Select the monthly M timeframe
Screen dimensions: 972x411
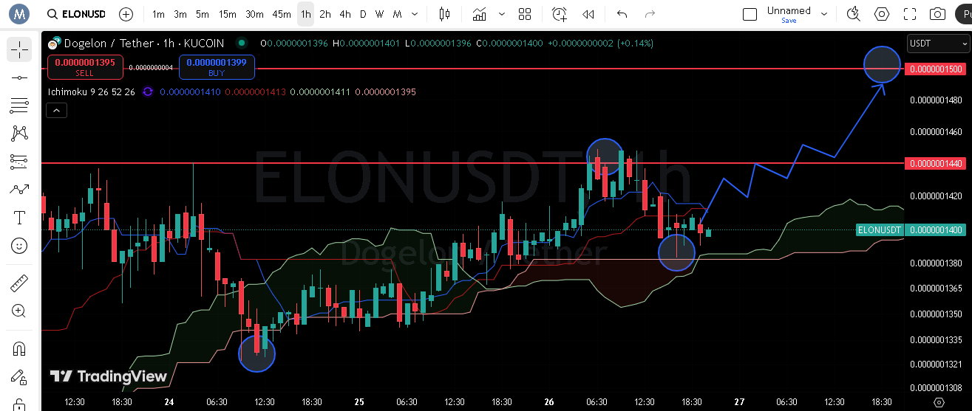tap(398, 14)
